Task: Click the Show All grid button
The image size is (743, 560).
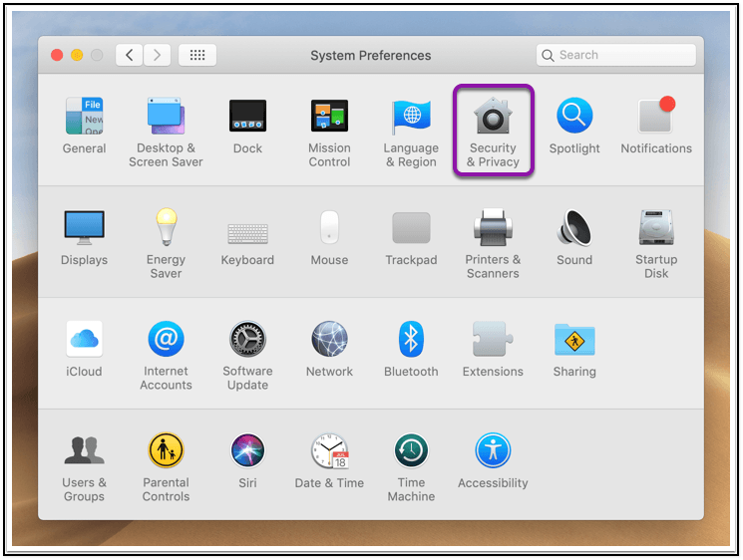Action: 197,56
